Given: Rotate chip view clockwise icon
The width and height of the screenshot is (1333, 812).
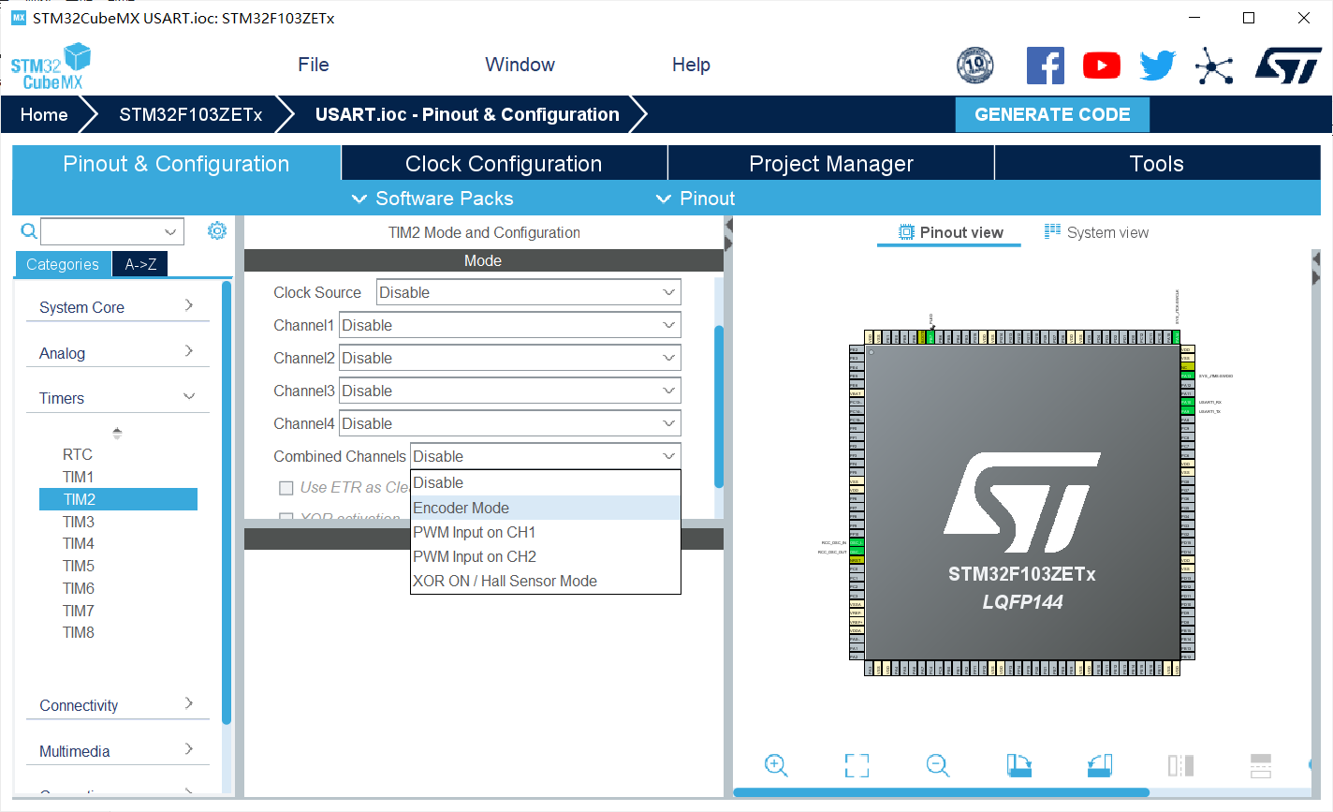Looking at the screenshot, I should click(1018, 765).
